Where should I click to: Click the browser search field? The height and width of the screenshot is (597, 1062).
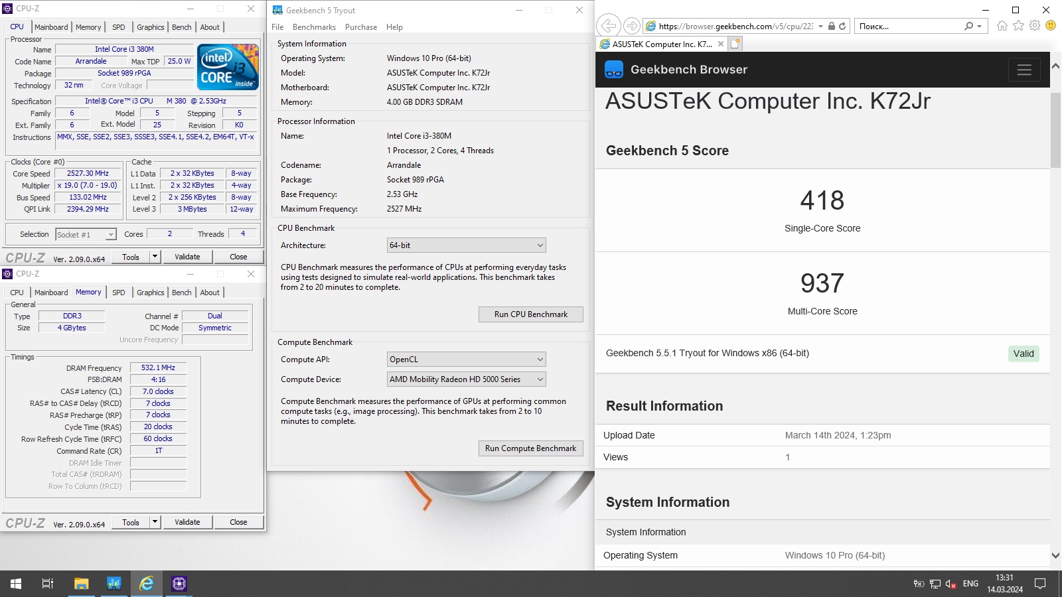coord(908,26)
